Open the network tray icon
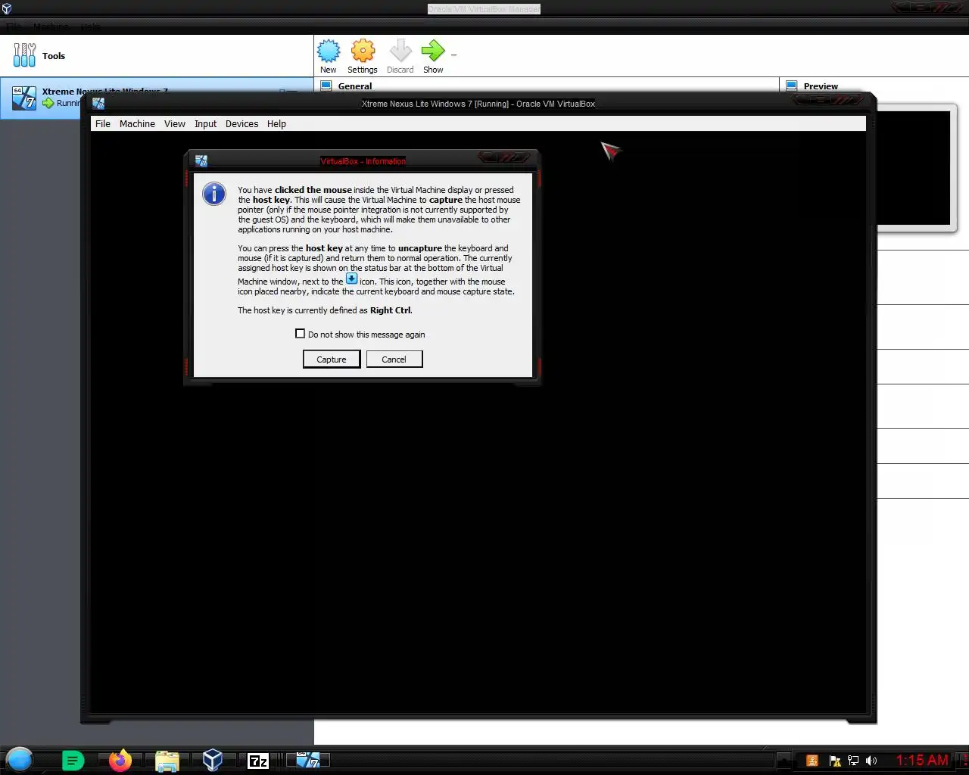This screenshot has height=775, width=969. (x=853, y=761)
